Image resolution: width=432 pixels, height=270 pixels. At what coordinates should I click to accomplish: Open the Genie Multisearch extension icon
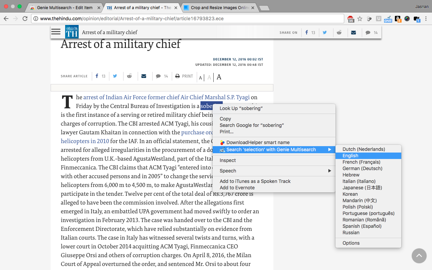pos(388,19)
